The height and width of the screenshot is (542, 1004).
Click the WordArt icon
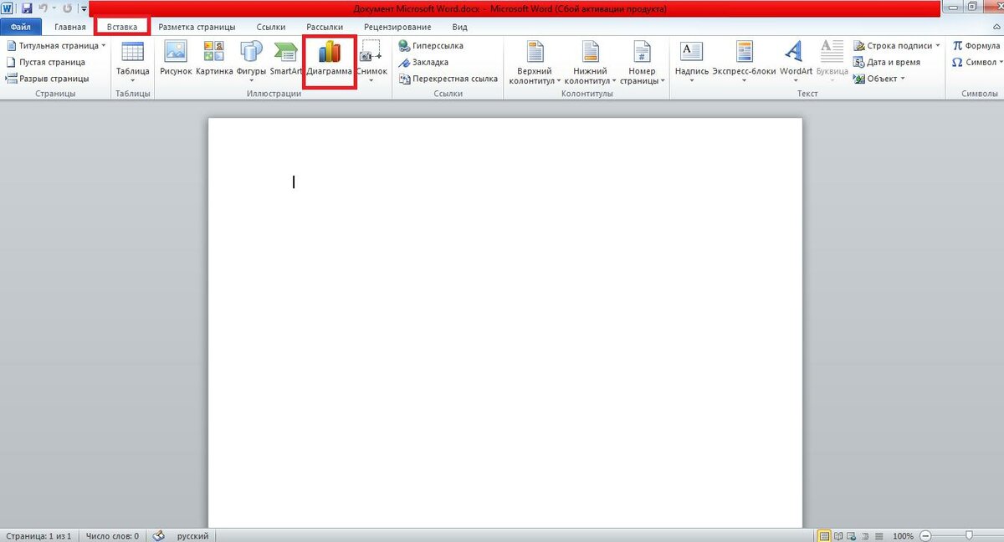pyautogui.click(x=795, y=59)
